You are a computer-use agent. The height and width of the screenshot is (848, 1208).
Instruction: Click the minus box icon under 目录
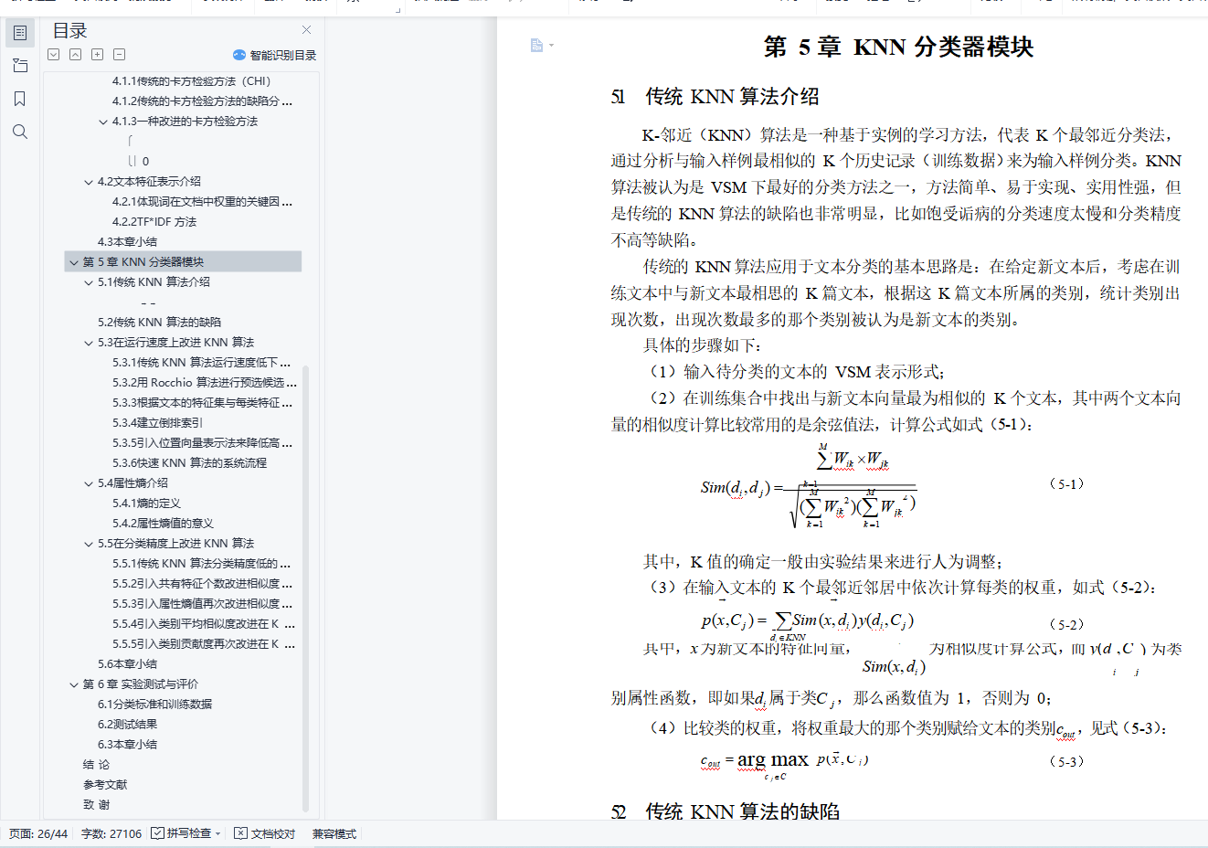point(120,55)
